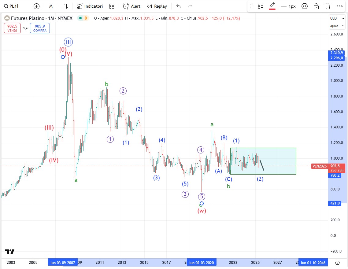The width and height of the screenshot is (348, 269).
Task: Click the lun 01-10-2046 date label
Action: pyautogui.click(x=313, y=263)
